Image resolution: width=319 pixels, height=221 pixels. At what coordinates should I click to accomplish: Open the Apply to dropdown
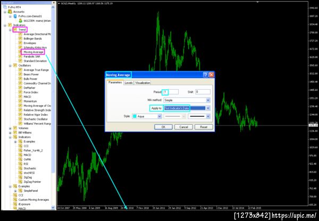(208, 108)
